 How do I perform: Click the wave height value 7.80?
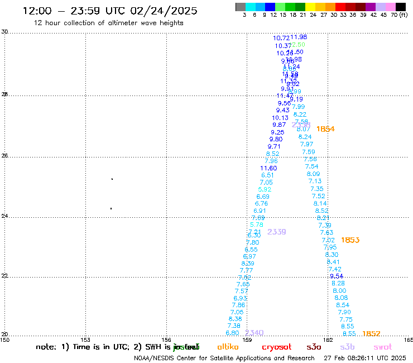(253, 242)
